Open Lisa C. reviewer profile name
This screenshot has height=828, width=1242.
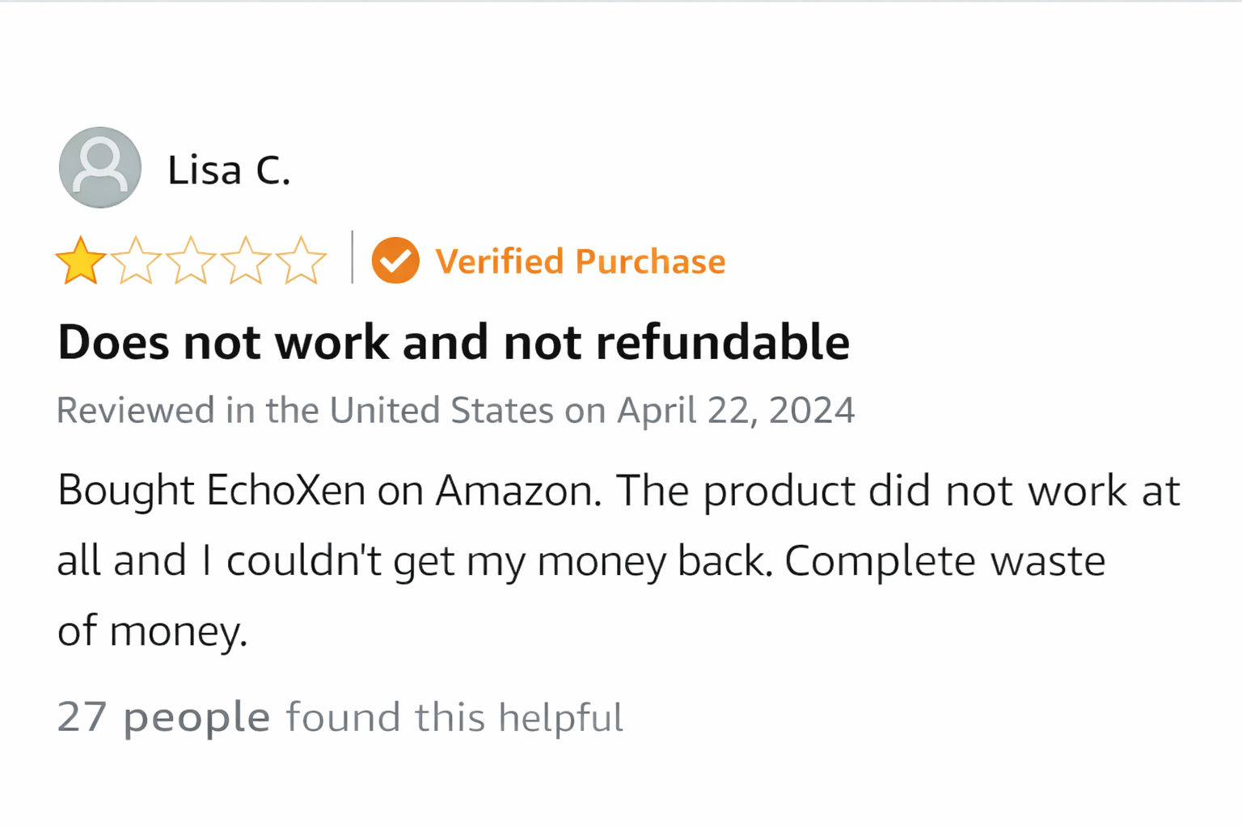point(228,171)
